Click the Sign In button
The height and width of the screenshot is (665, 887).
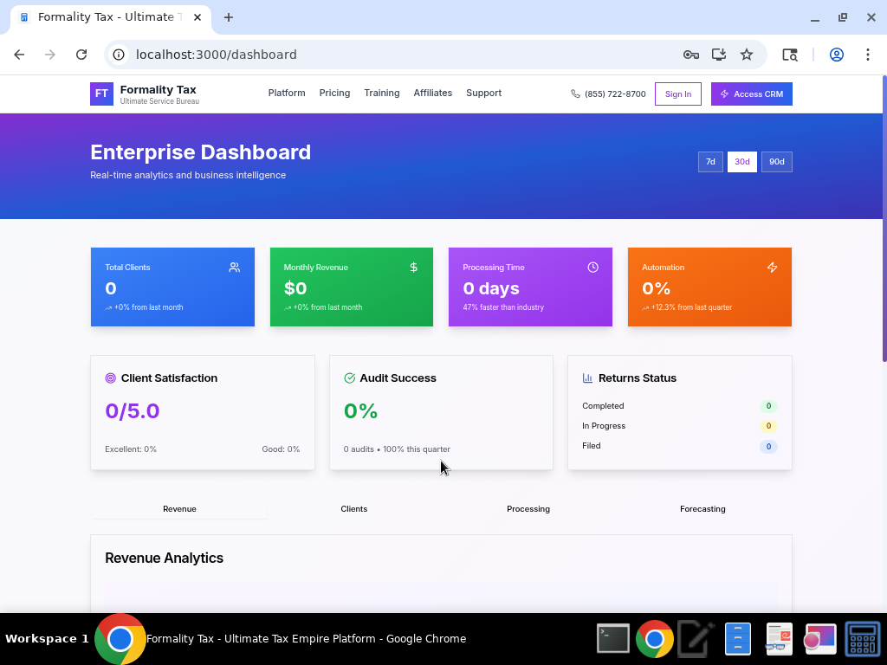click(678, 94)
